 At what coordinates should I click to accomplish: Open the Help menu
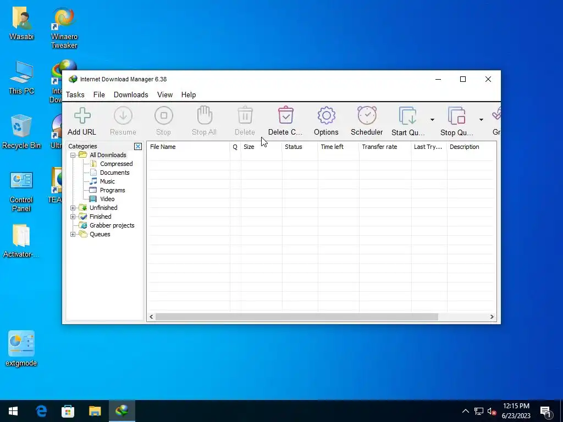click(189, 95)
